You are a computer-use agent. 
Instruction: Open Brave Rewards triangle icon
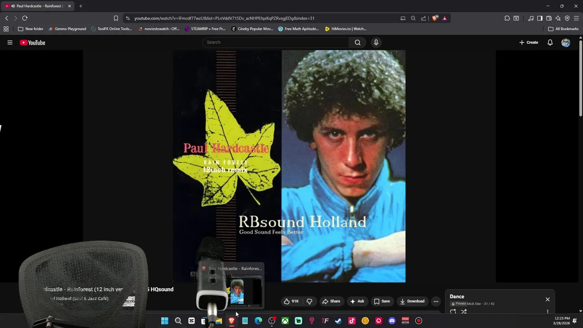pos(445,18)
